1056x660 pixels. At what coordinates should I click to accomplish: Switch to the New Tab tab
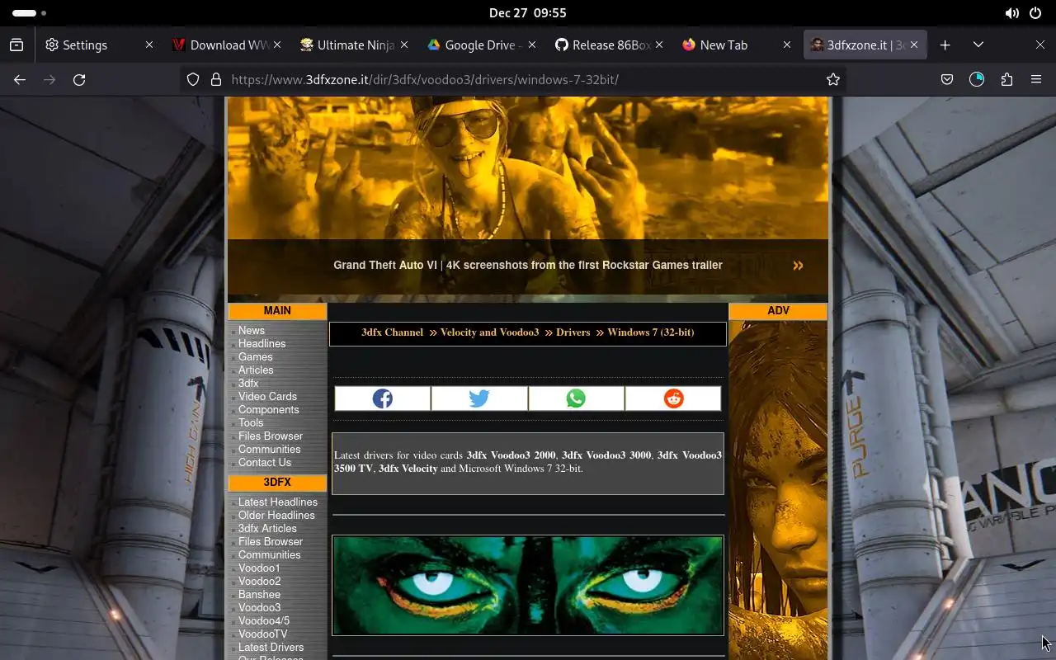pyautogui.click(x=737, y=45)
